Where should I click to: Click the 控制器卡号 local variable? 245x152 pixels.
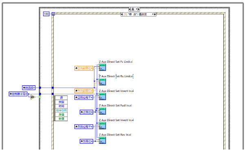pyautogui.click(x=18, y=94)
